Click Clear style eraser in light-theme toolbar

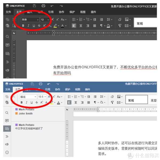coord(112,97)
